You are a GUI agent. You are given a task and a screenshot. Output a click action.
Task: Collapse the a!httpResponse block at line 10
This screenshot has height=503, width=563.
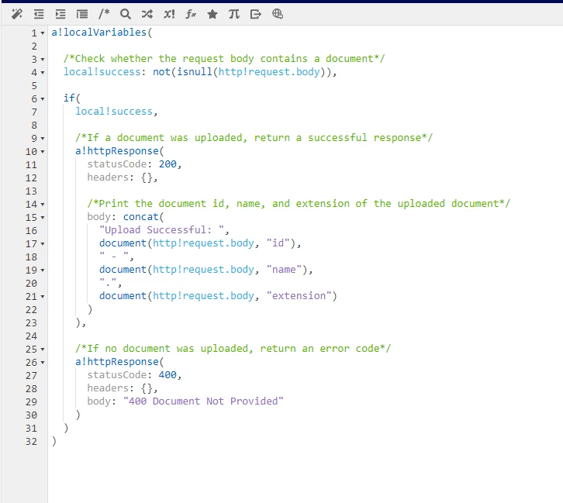coord(43,151)
